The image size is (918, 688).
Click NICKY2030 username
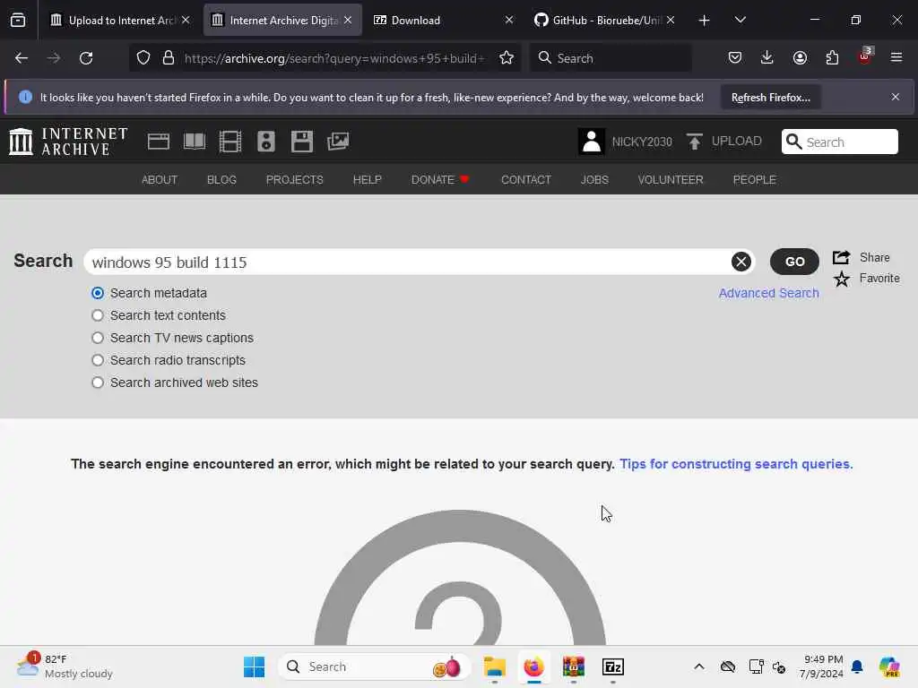click(x=642, y=142)
